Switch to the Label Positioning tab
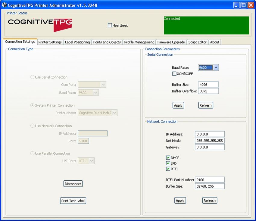 77,42
